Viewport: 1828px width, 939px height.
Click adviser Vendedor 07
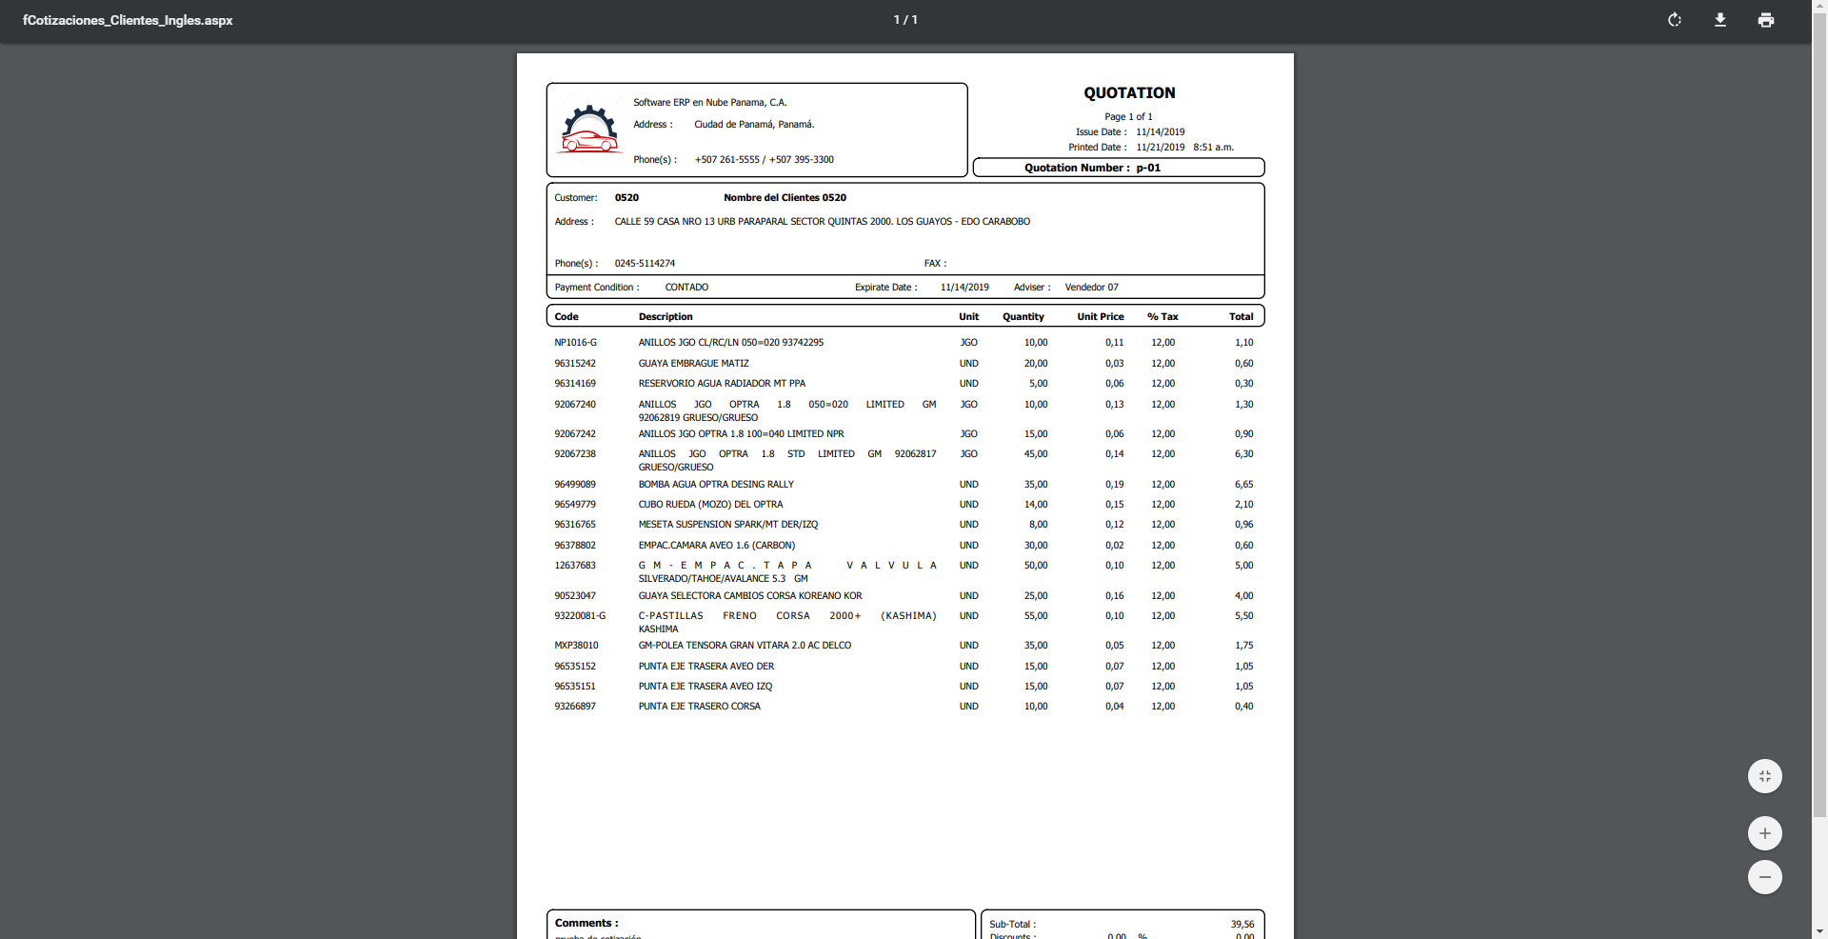click(x=1091, y=287)
